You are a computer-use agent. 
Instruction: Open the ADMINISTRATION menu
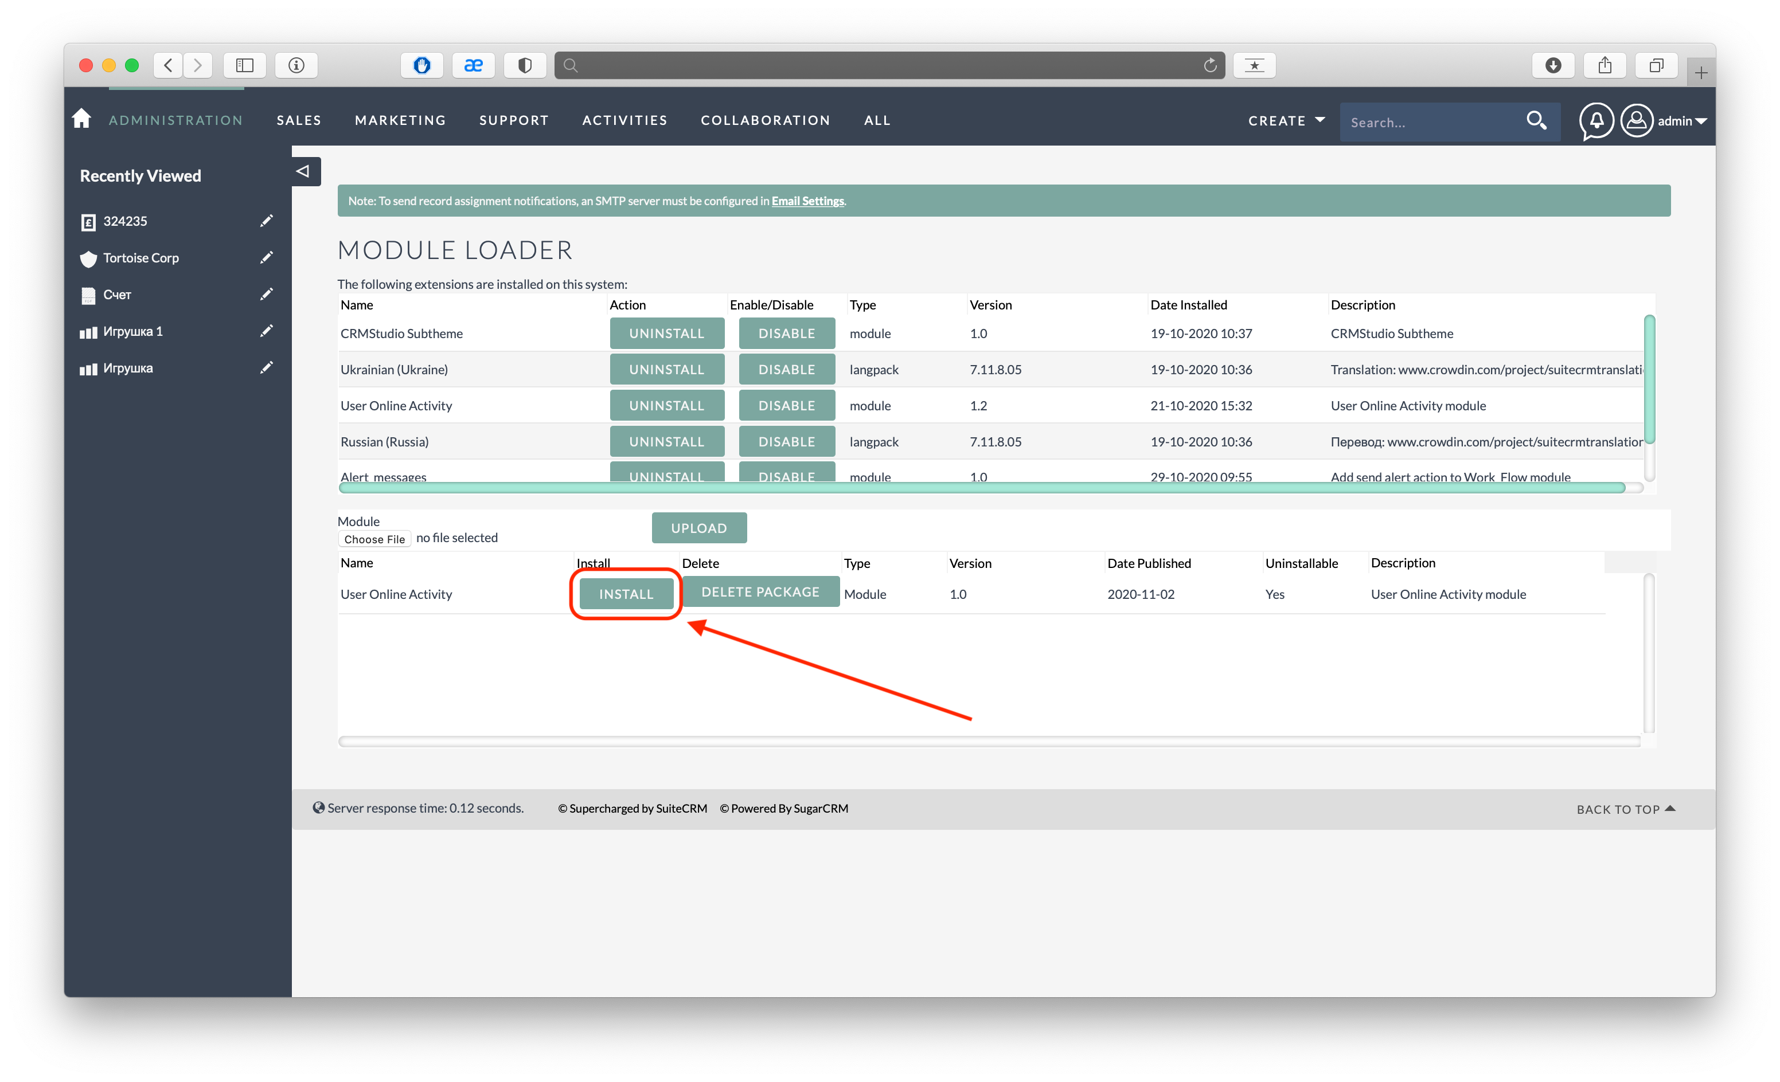point(175,120)
